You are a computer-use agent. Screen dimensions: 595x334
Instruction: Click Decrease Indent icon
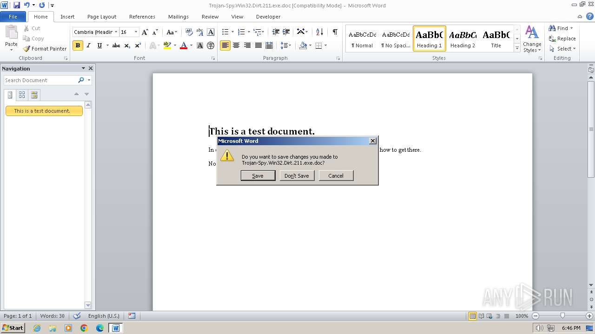tap(276, 32)
